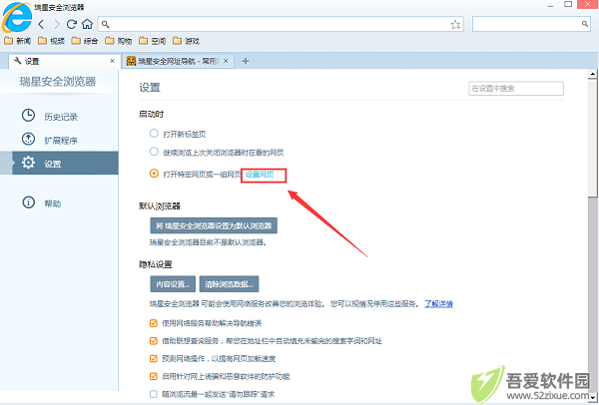This screenshot has width=599, height=405.
Task: Click 将瑞星安全浏览器设置为默认浏览器 button
Action: (214, 225)
